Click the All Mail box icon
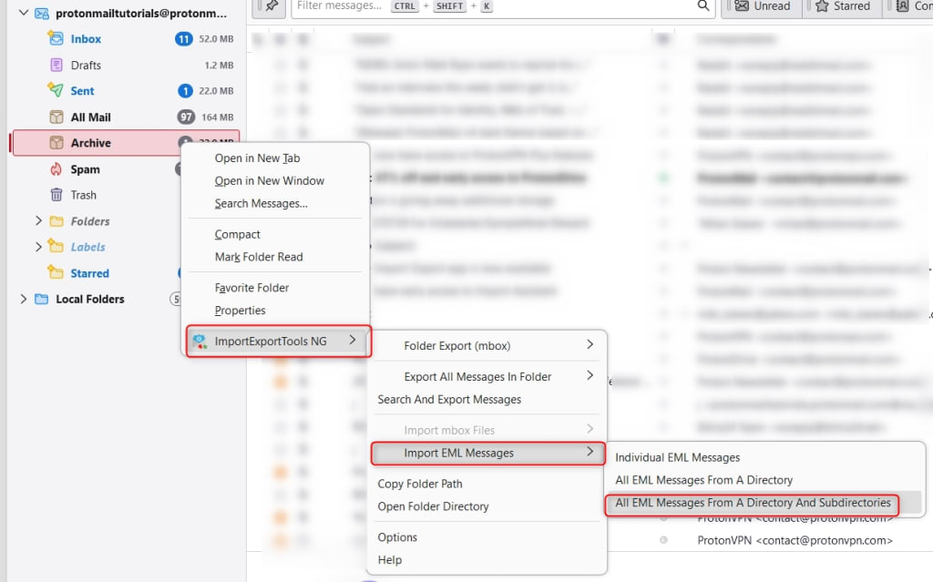Viewport: 933px width, 582px height. tap(56, 117)
